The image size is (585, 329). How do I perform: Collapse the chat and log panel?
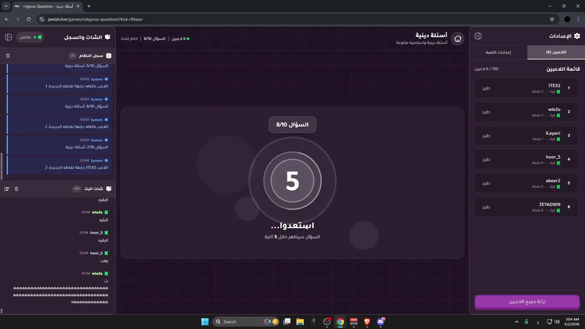point(8,37)
